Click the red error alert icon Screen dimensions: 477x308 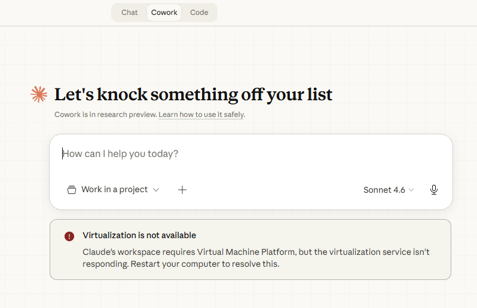(69, 236)
